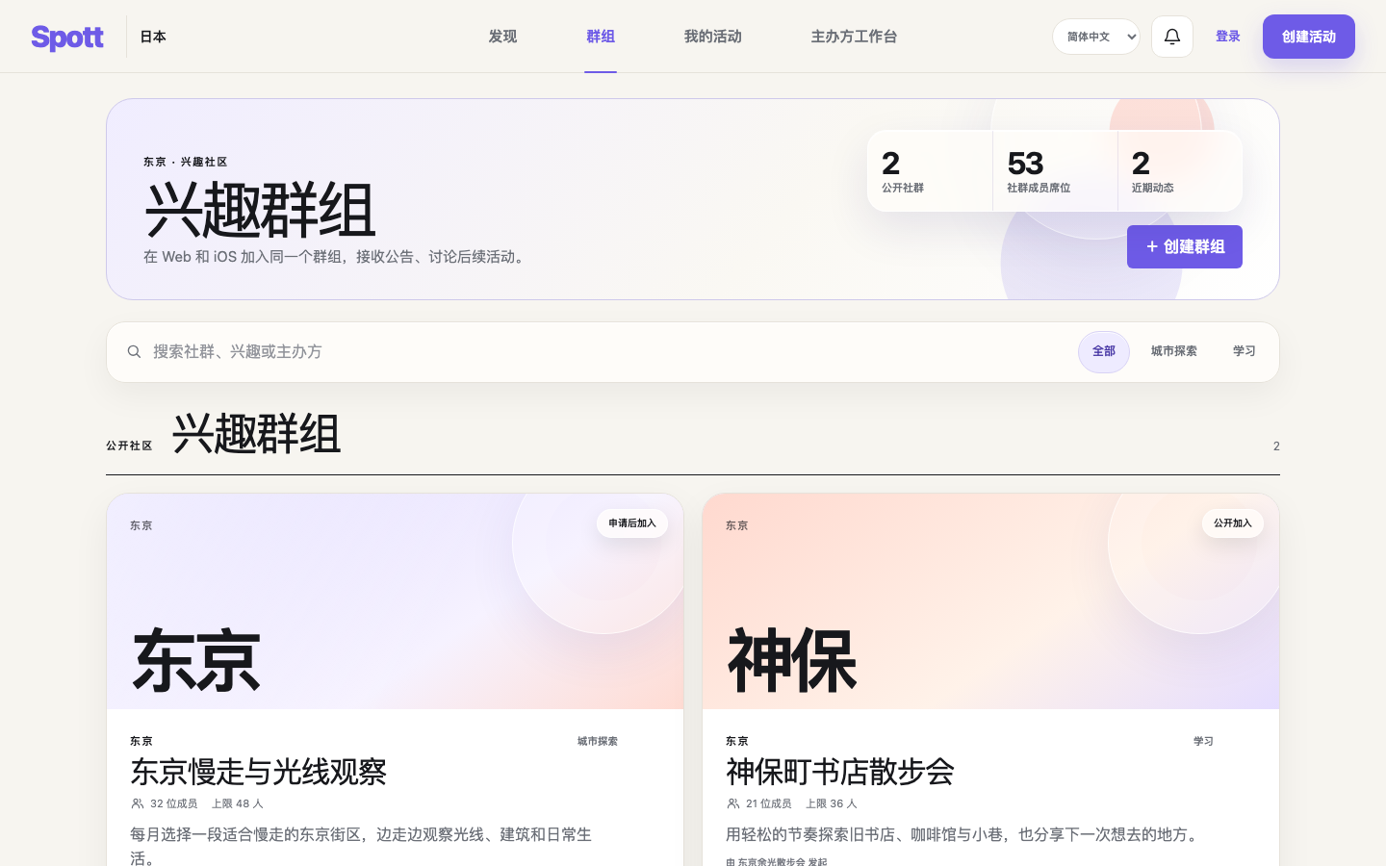
Task: Click the 近期动态 stat tile
Action: (x=1180, y=171)
